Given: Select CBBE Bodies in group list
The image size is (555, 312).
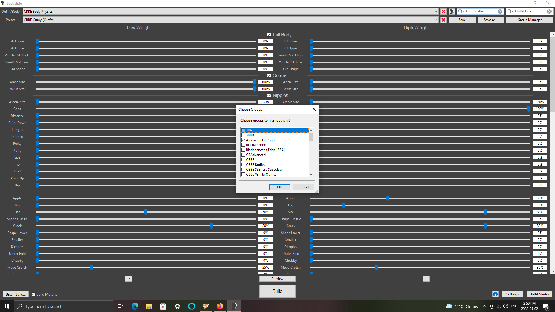Looking at the screenshot, I should tap(256, 165).
